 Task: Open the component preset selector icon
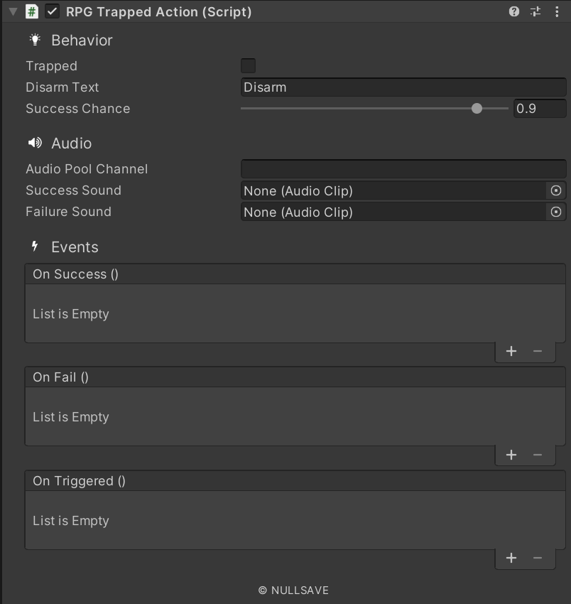(x=535, y=11)
